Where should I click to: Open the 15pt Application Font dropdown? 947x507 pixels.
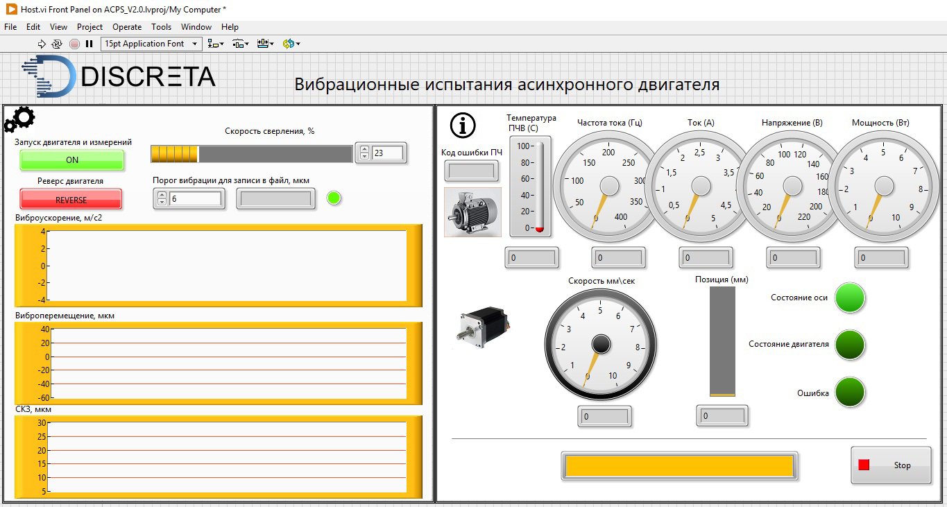pyautogui.click(x=151, y=44)
